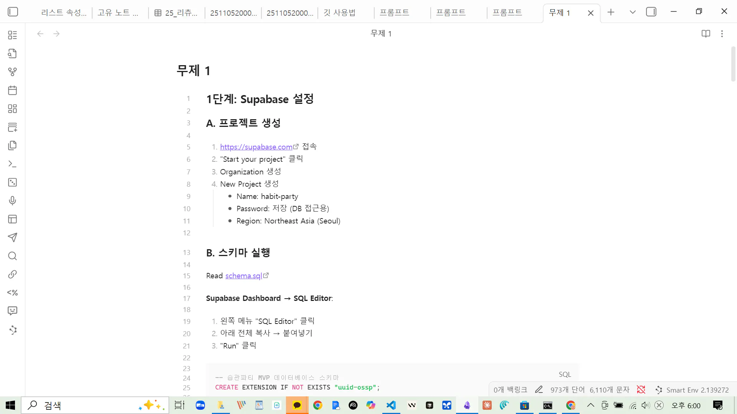
Task: Click the list outline icon at ribbon top
Action: 12,35
